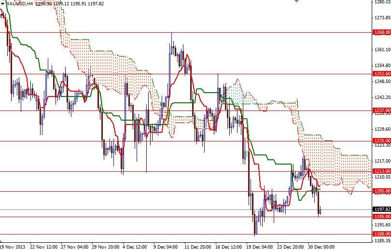Viewport: 391px width, 250px height.
Task: Select the 1268.00 red price level label
Action: coord(382,32)
